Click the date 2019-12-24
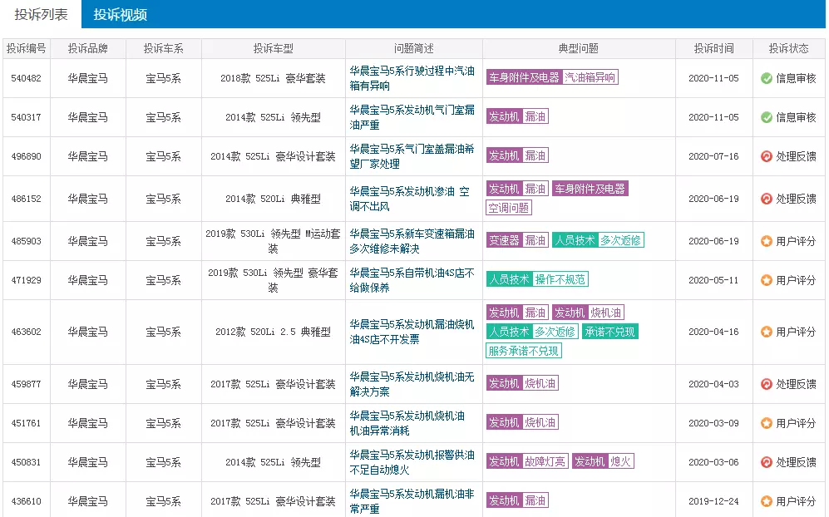Viewport: 829px width, 517px height. pos(713,501)
